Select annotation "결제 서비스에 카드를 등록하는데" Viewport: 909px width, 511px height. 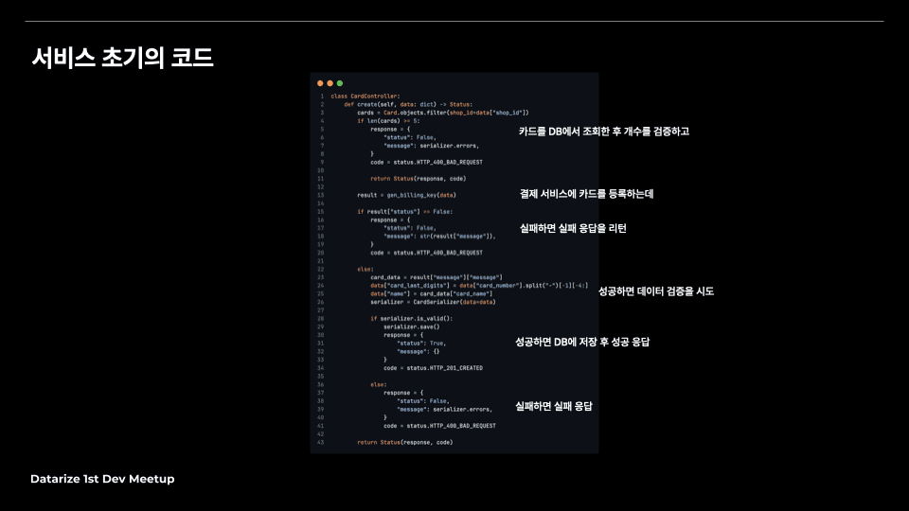coord(586,194)
